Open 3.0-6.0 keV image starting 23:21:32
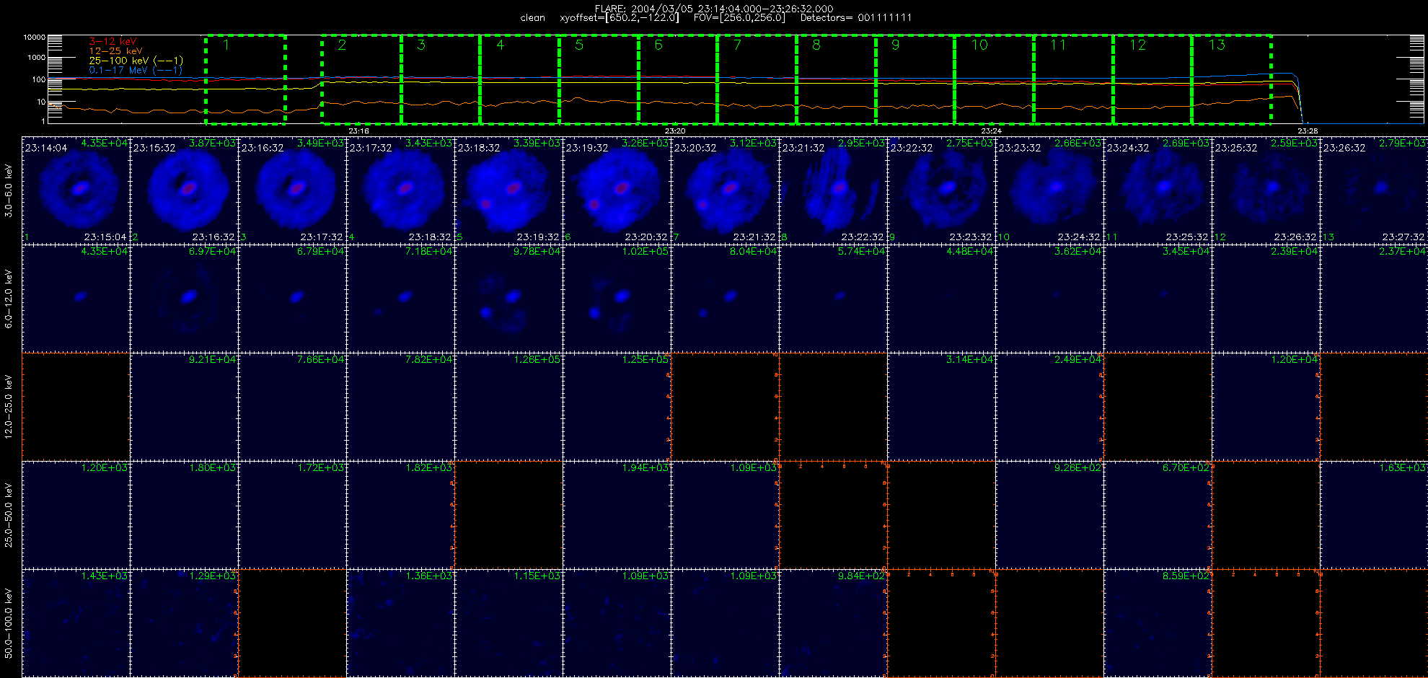Image resolution: width=1428 pixels, height=678 pixels. 834,190
